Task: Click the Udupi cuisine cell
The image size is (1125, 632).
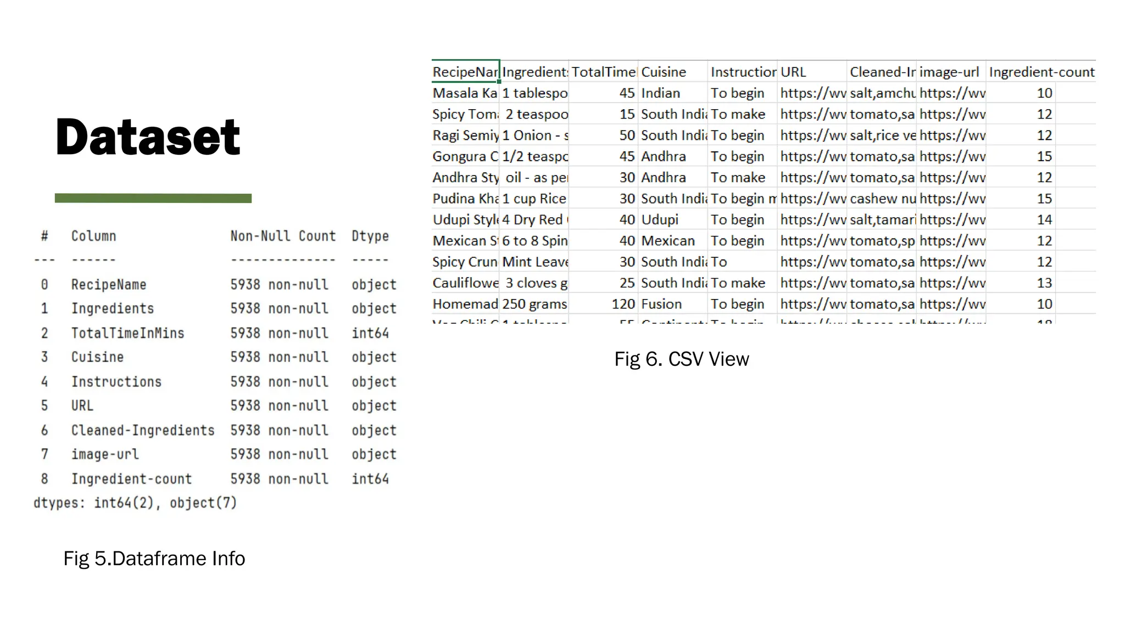Action: [672, 219]
